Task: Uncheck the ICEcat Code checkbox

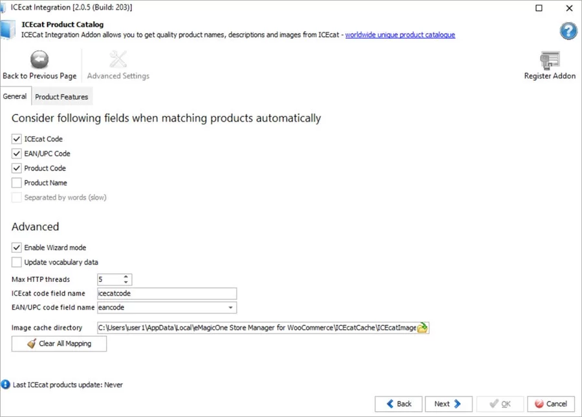Action: (16, 139)
